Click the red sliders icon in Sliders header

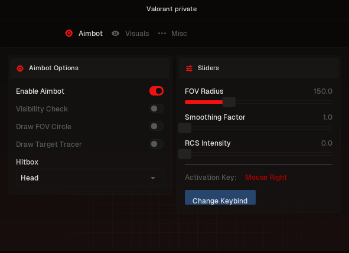click(189, 68)
